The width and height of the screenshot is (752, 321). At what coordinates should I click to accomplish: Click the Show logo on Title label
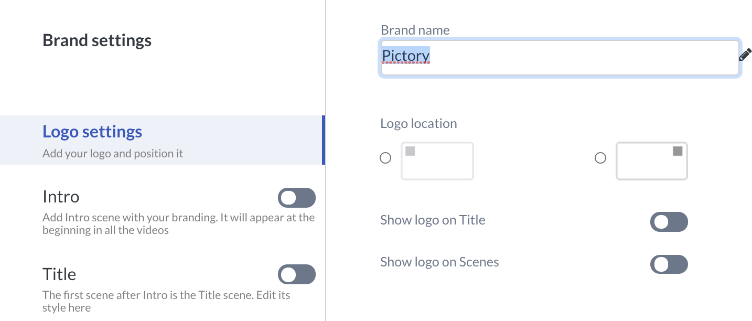(433, 220)
